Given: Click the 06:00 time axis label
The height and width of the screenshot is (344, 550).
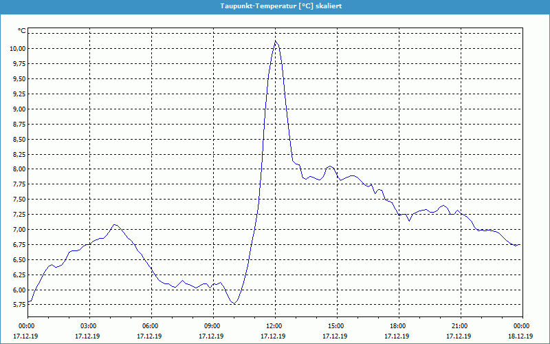Looking at the screenshot, I should pos(151,326).
